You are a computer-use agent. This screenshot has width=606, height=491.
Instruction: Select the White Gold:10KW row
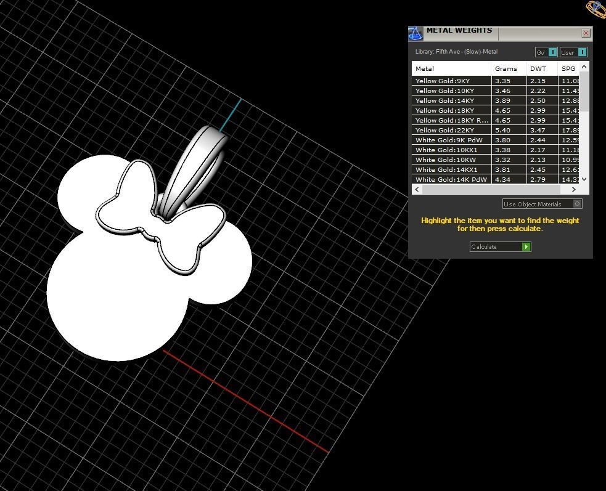495,160
